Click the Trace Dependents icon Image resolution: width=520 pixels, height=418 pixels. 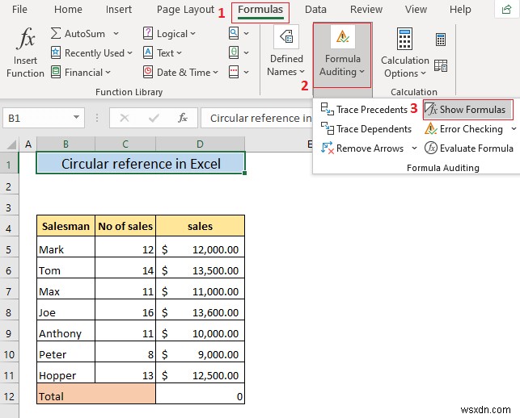pos(328,128)
